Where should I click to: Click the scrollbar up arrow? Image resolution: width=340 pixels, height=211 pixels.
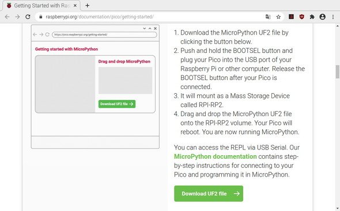pos(337,25)
